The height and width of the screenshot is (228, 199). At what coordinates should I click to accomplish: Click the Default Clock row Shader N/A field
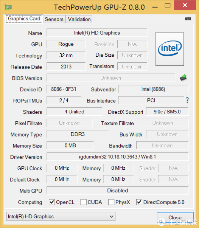coord(173,179)
